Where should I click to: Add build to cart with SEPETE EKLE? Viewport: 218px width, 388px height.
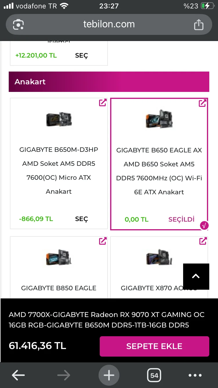[154, 346]
